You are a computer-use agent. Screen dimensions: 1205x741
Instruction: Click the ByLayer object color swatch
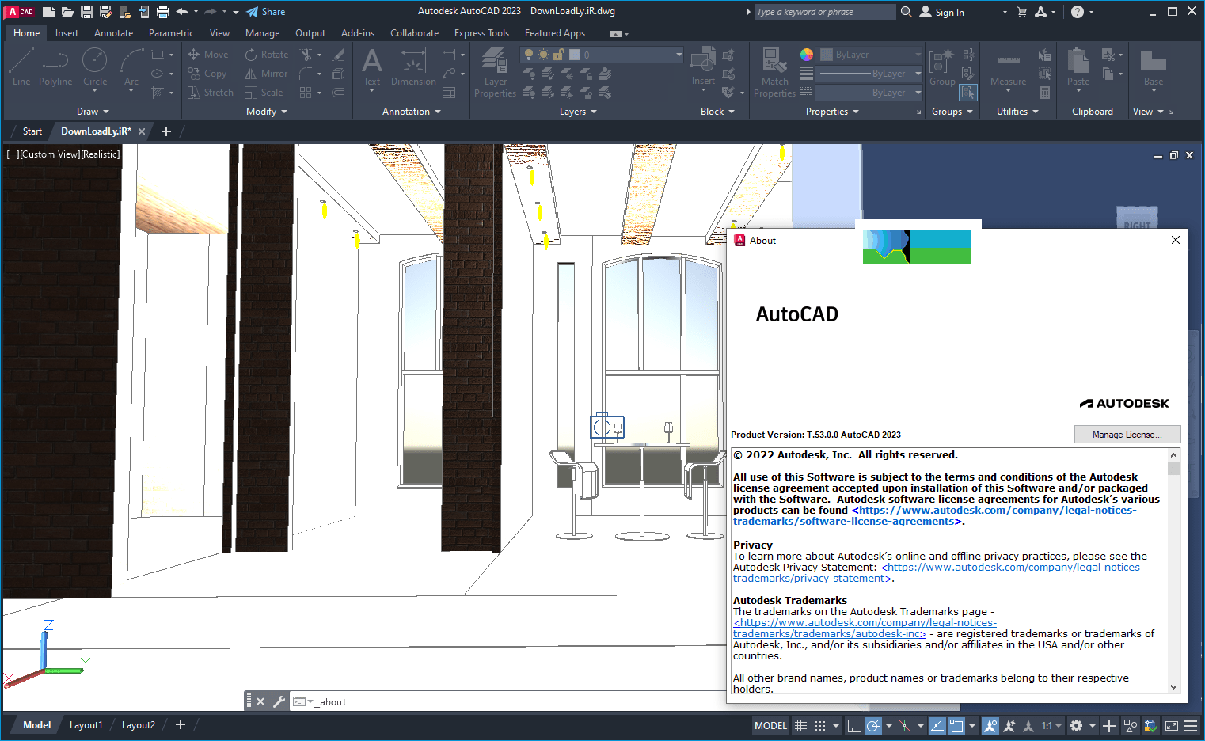(x=826, y=55)
